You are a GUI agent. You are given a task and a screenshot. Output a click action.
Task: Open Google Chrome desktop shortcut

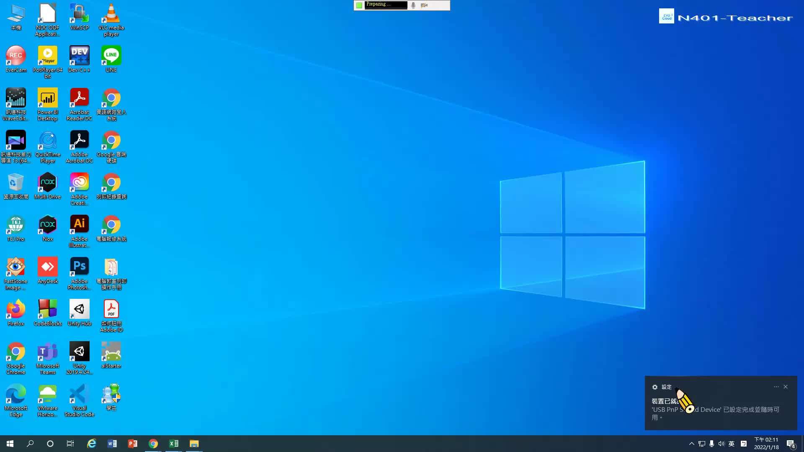point(16,358)
